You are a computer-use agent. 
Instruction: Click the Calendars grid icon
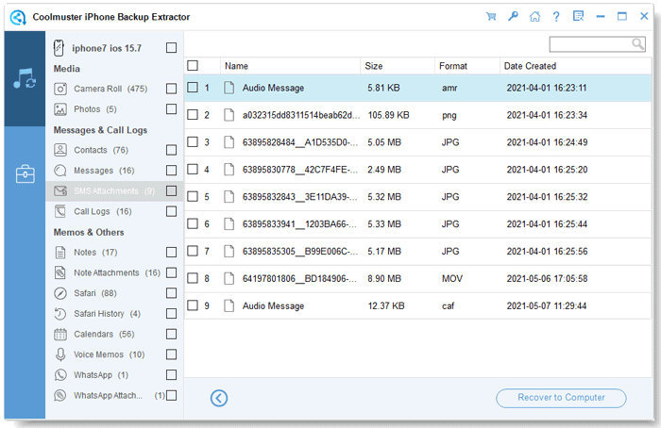[x=60, y=334]
